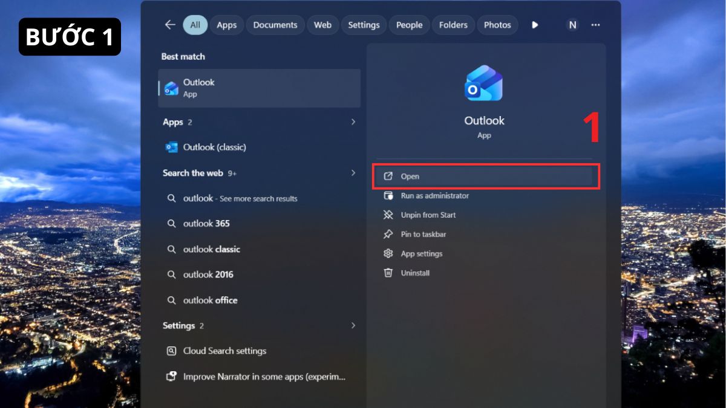Click the back arrow in search header
This screenshot has width=726, height=408.
[170, 25]
